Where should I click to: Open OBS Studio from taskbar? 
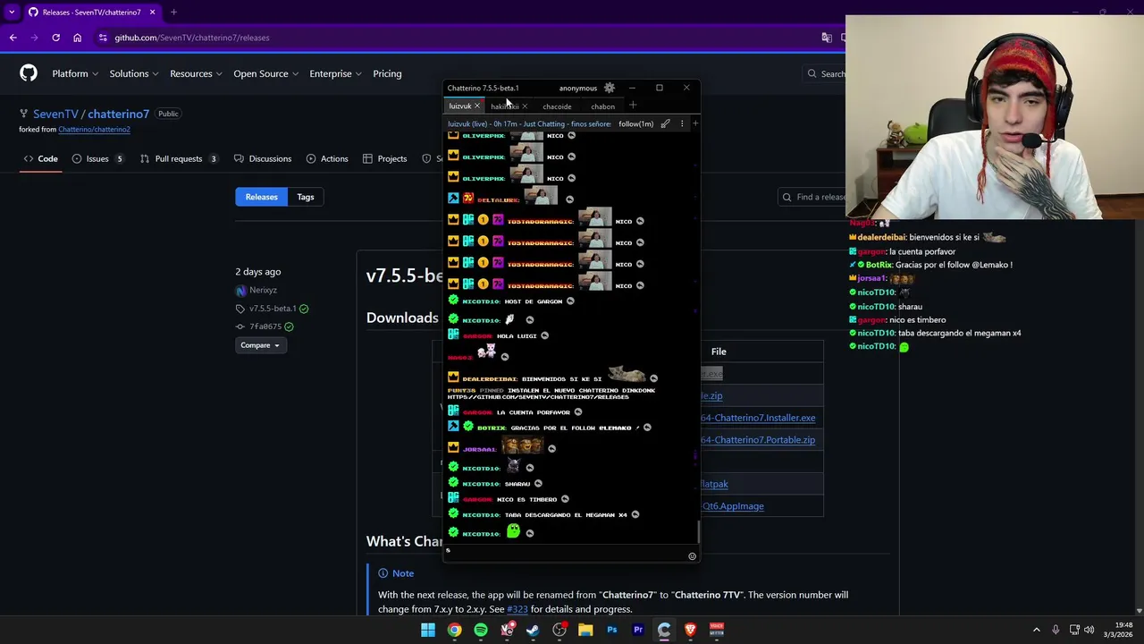(x=559, y=630)
